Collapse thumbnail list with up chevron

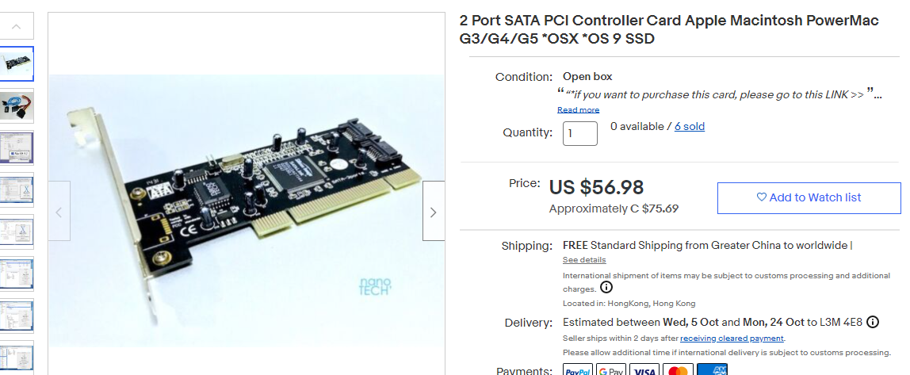point(16,26)
